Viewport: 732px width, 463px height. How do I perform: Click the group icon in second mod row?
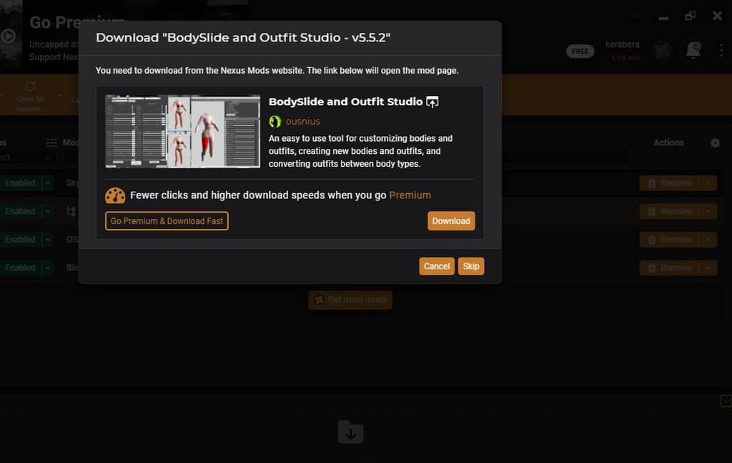click(x=71, y=211)
